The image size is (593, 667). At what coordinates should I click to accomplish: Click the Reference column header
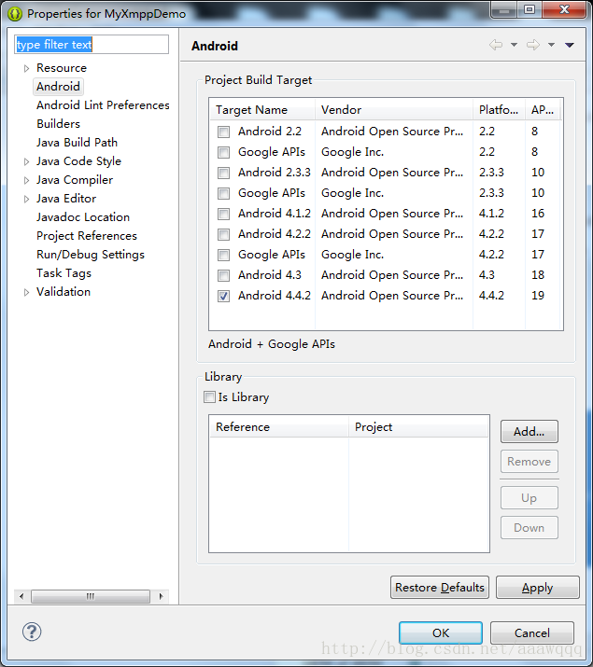279,426
